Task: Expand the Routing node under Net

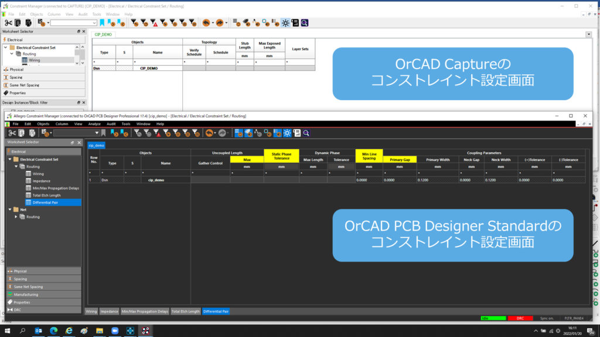Action: pyautogui.click(x=16, y=216)
